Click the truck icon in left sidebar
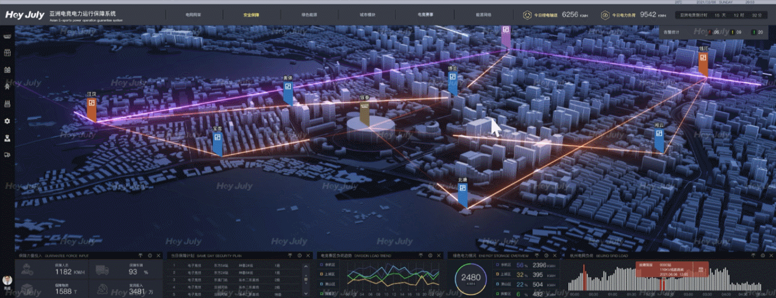Image resolution: width=776 pixels, height=298 pixels. 7,155
